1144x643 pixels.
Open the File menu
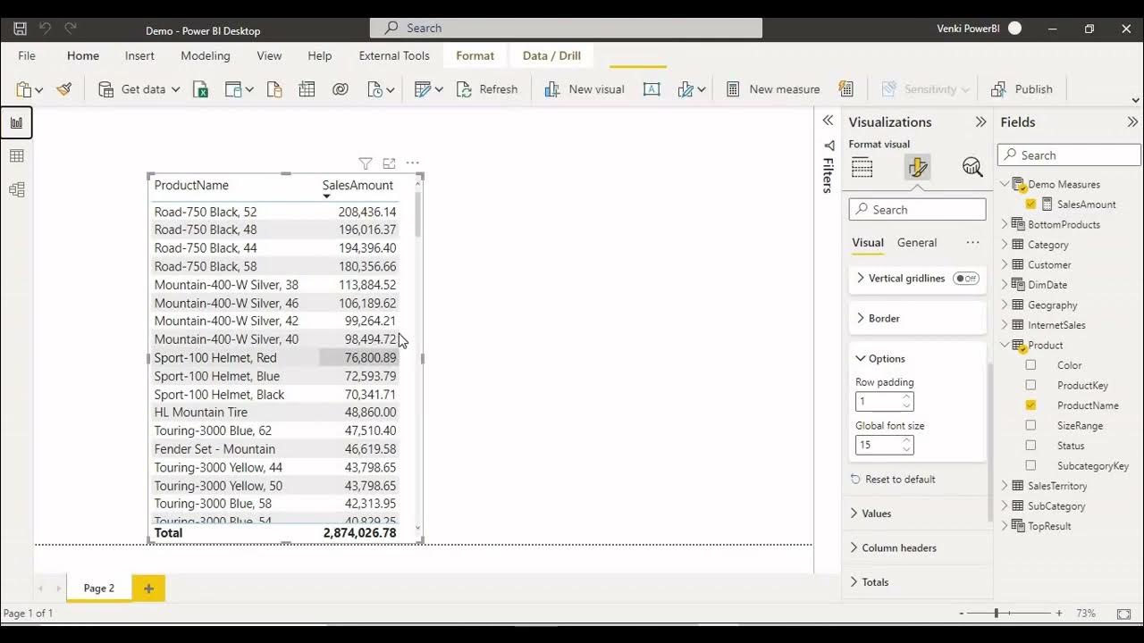pyautogui.click(x=27, y=55)
